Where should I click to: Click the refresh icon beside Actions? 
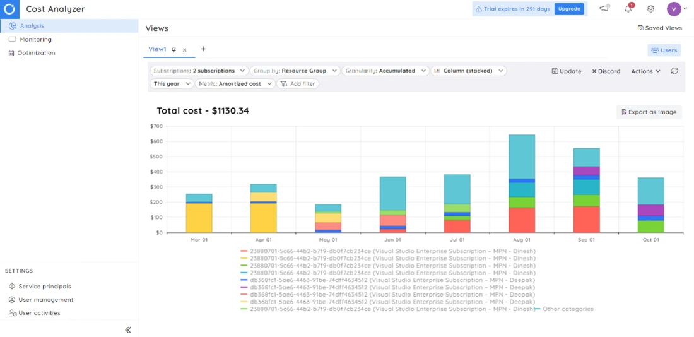tap(674, 71)
